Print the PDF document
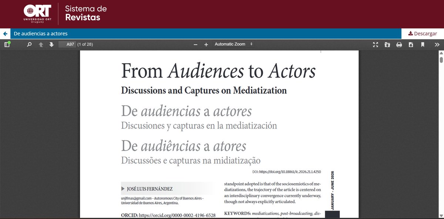Viewport: 444px width, 219px height. click(x=399, y=44)
